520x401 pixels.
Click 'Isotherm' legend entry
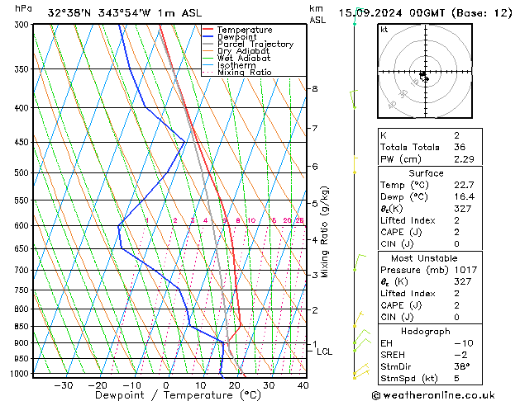236,65
